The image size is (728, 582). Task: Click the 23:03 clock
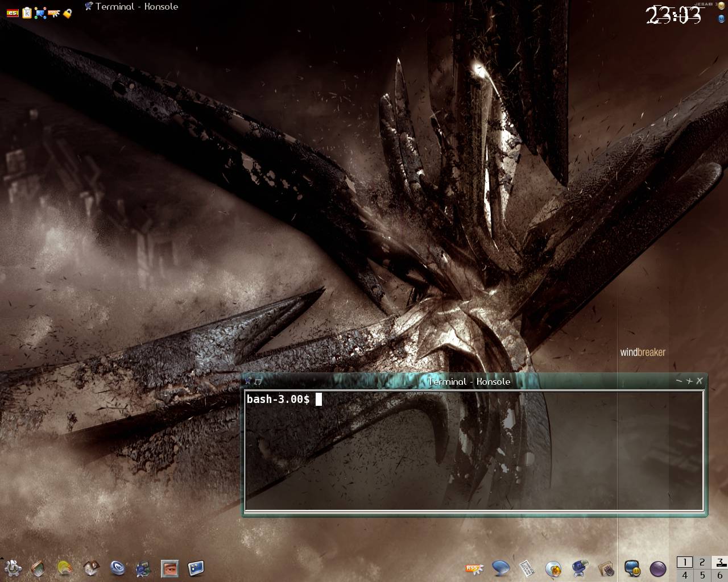[x=675, y=15]
